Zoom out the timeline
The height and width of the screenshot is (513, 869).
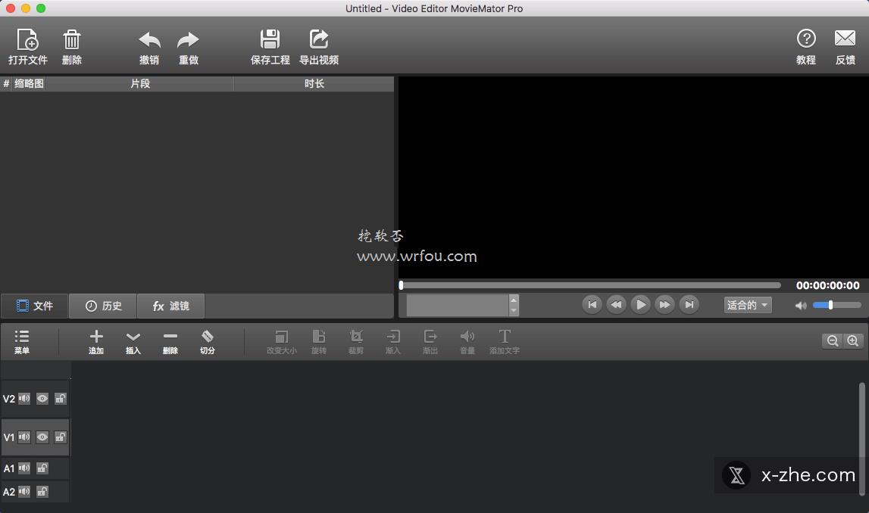[x=833, y=341]
